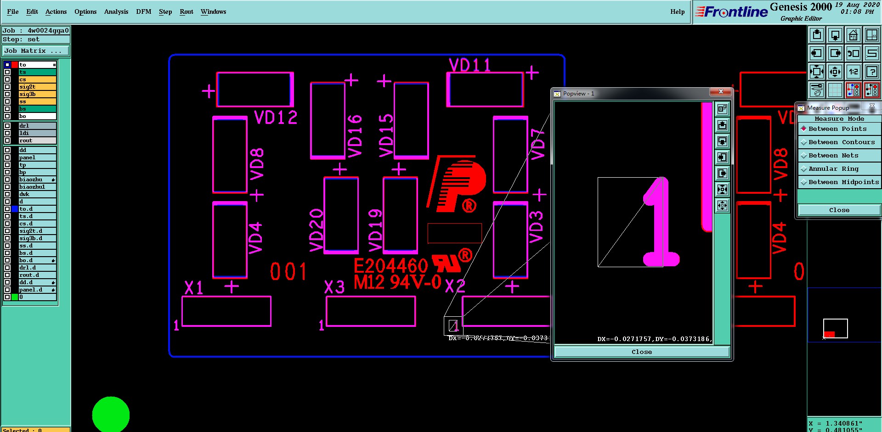The image size is (882, 432).
Task: Select the Between Midpoints measure mode
Action: coord(839,182)
